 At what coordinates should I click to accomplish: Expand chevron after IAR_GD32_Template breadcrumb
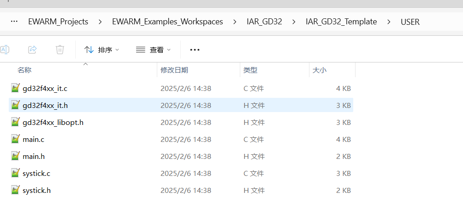tap(389, 22)
